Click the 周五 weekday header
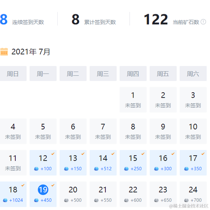210x210 pixels. [x=163, y=73]
